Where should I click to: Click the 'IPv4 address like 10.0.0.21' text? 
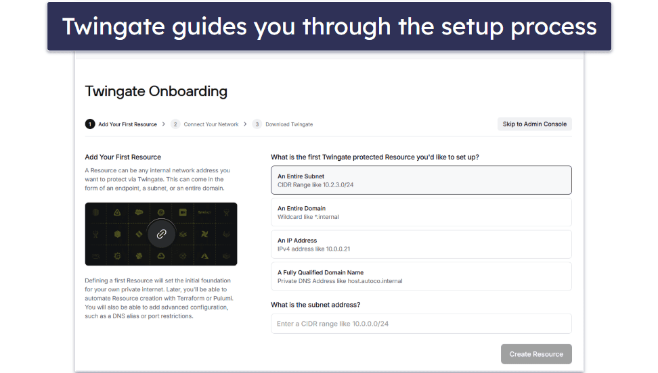pyautogui.click(x=313, y=249)
